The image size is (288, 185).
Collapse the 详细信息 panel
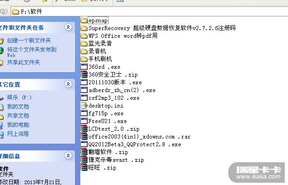tap(68, 156)
